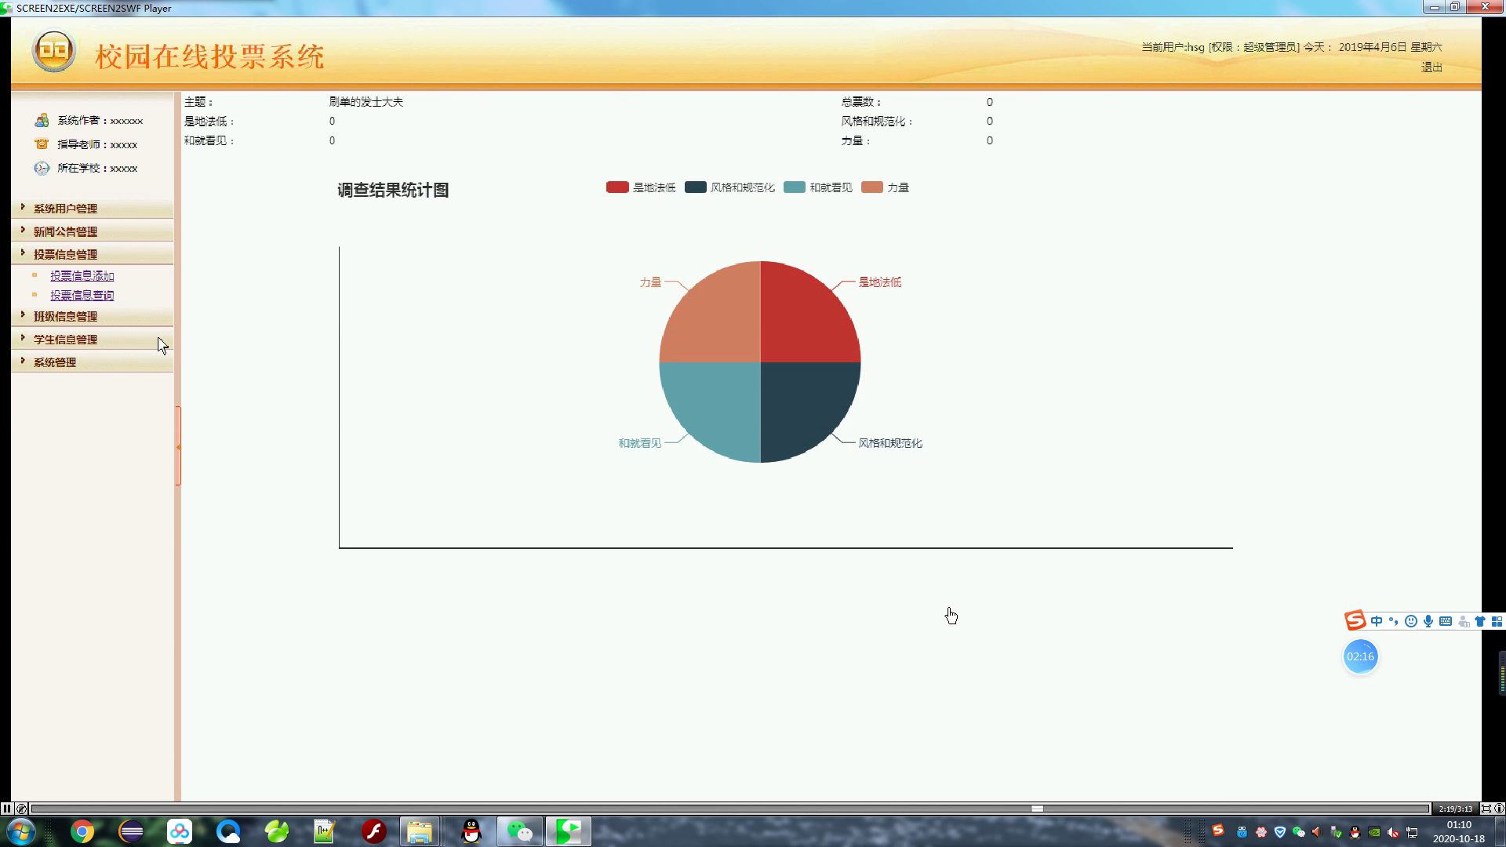The image size is (1506, 847).
Task: Click the topic value 刷单的发士大夫
Action: point(366,102)
